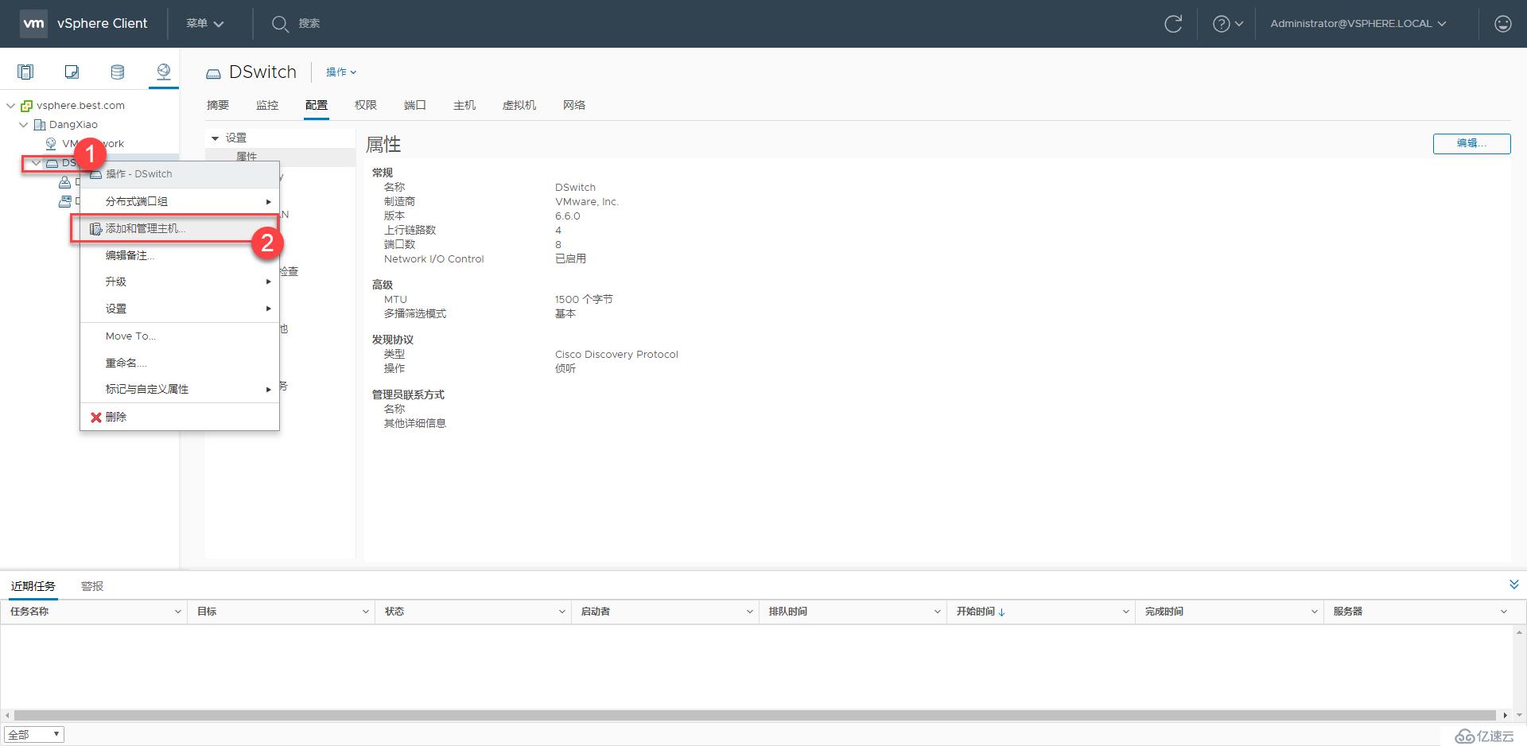Open 服务器 column filter dropdown
The width and height of the screenshot is (1527, 746).
1504,612
